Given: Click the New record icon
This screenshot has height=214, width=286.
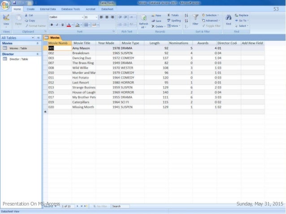Looking at the screenshot, I should (x=153, y=16).
